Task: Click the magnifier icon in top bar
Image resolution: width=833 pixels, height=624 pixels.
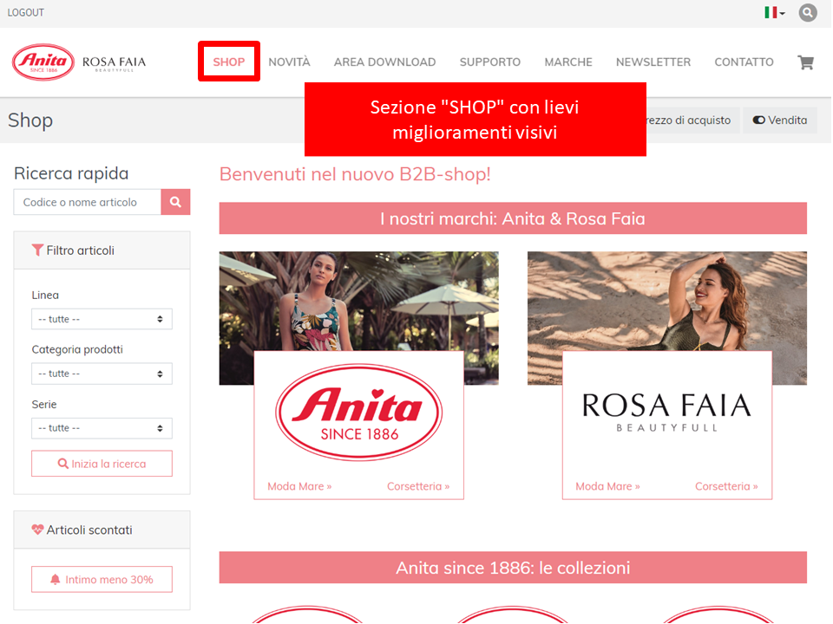Action: [x=808, y=12]
